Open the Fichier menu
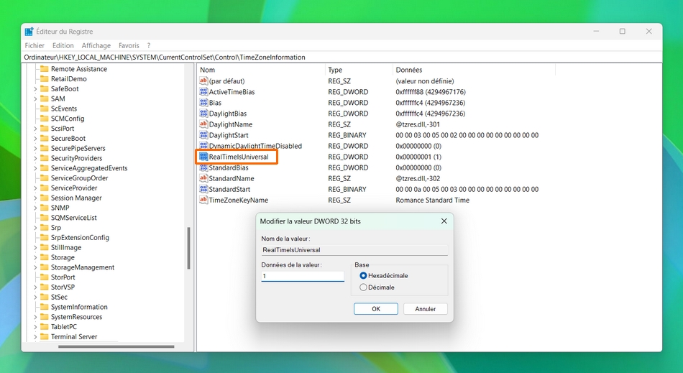Image resolution: width=683 pixels, height=373 pixels. [35, 45]
